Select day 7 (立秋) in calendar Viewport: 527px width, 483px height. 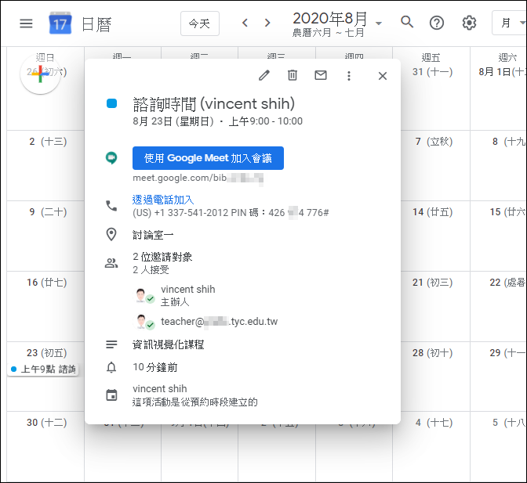(434, 142)
